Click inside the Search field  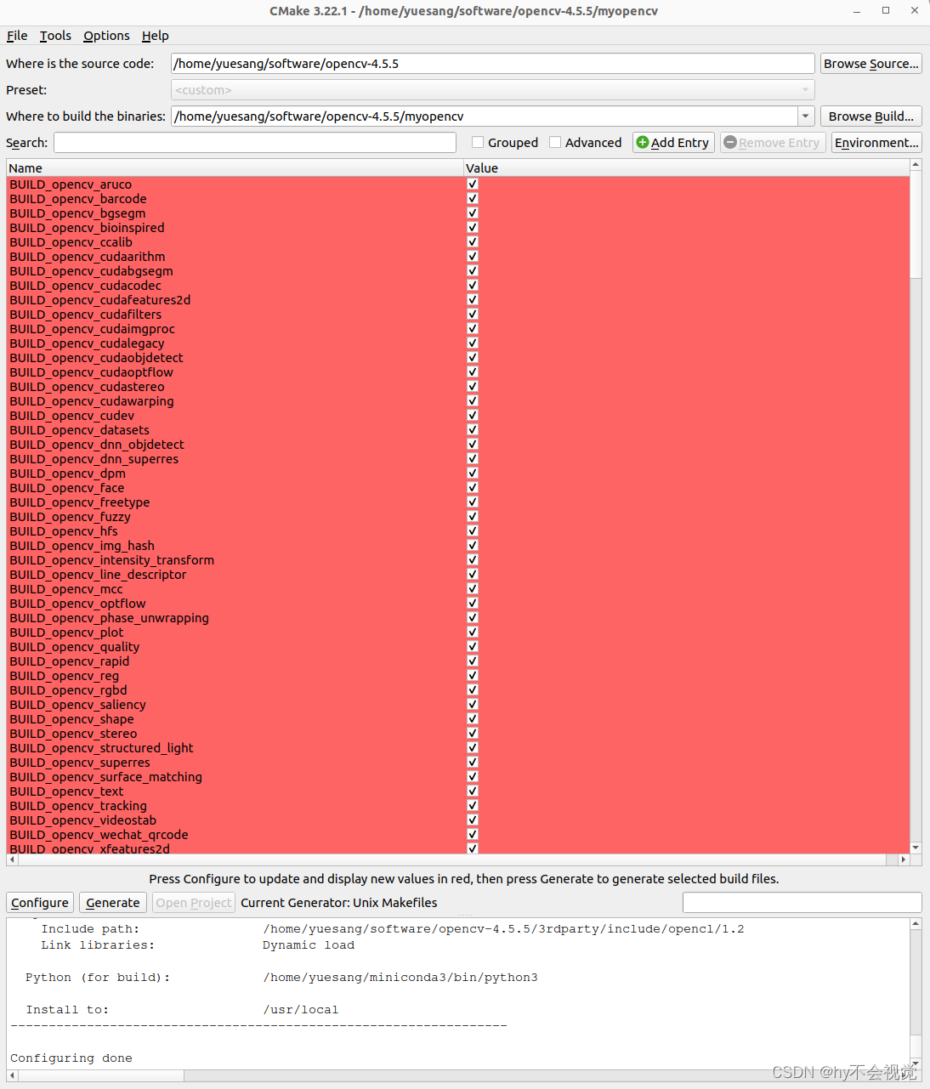(254, 142)
